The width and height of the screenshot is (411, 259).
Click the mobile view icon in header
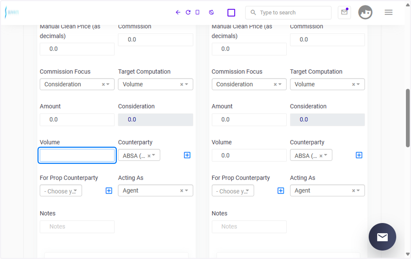point(197,12)
